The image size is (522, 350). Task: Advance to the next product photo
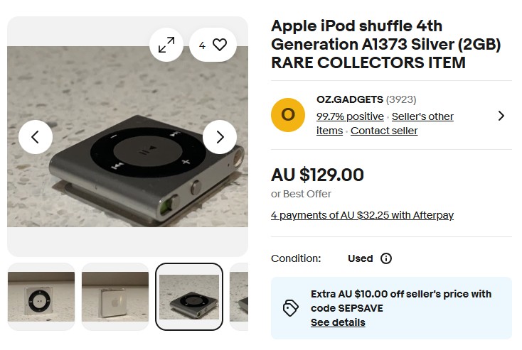220,137
